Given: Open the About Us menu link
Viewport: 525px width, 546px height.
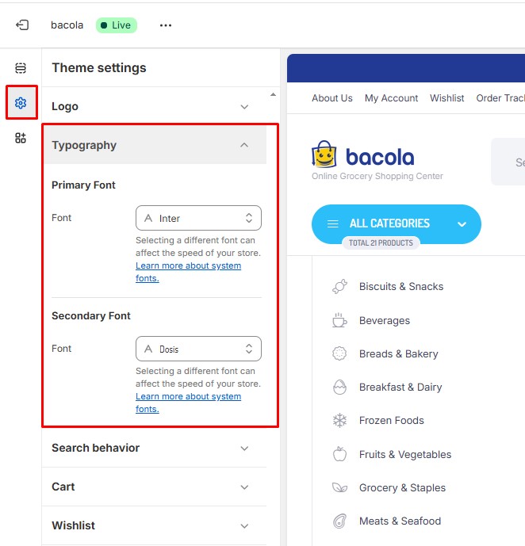Looking at the screenshot, I should 332,98.
